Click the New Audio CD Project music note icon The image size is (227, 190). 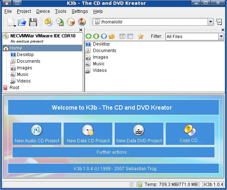pyautogui.click(x=37, y=130)
